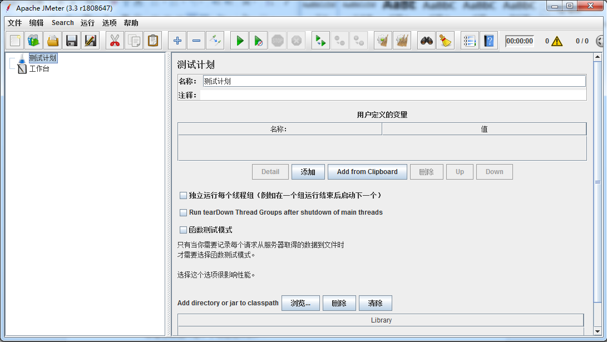
Task: Click Start no pauses icon
Action: click(259, 40)
